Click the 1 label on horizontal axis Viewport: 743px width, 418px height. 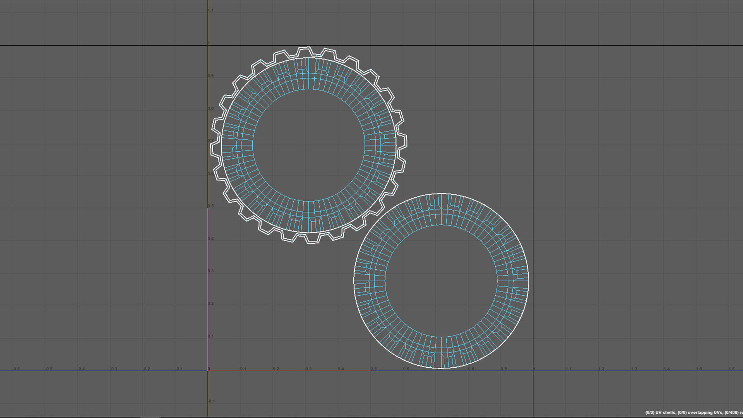pyautogui.click(x=535, y=369)
